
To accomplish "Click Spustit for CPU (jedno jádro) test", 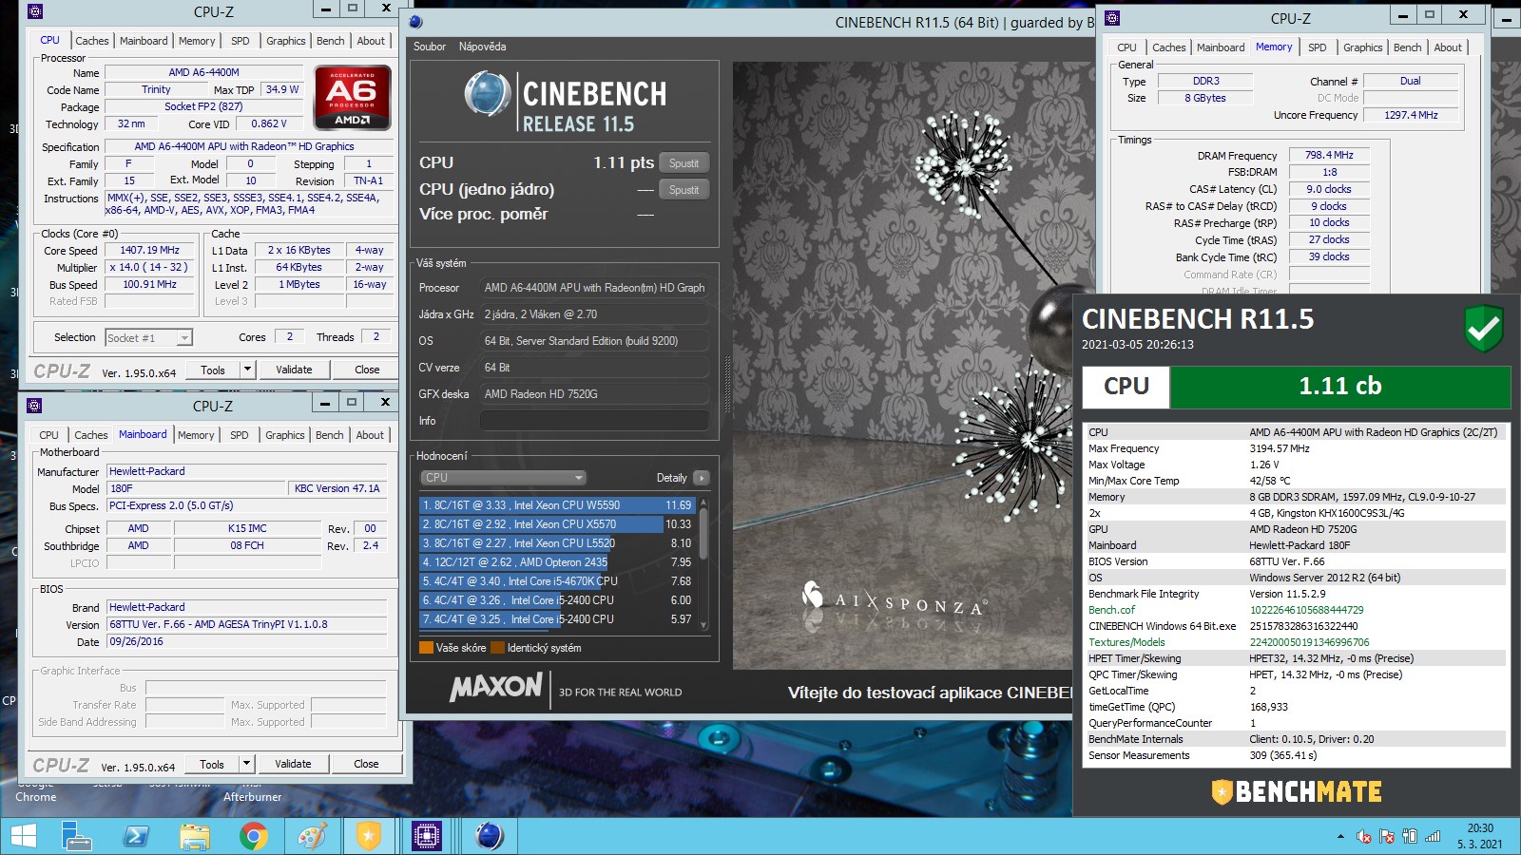I will click(683, 190).
